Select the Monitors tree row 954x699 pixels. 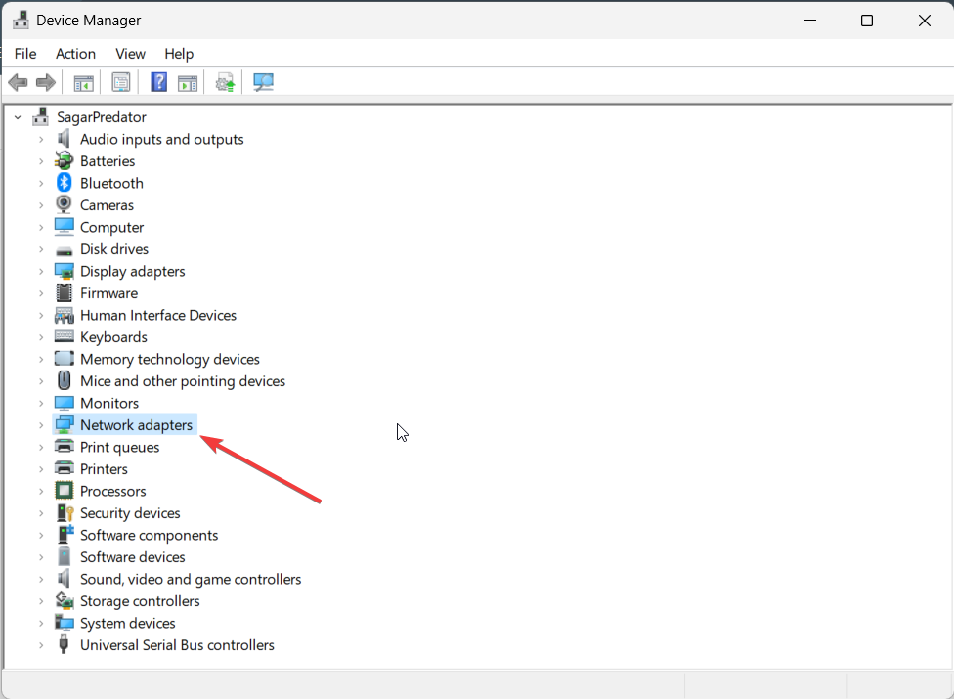click(109, 403)
